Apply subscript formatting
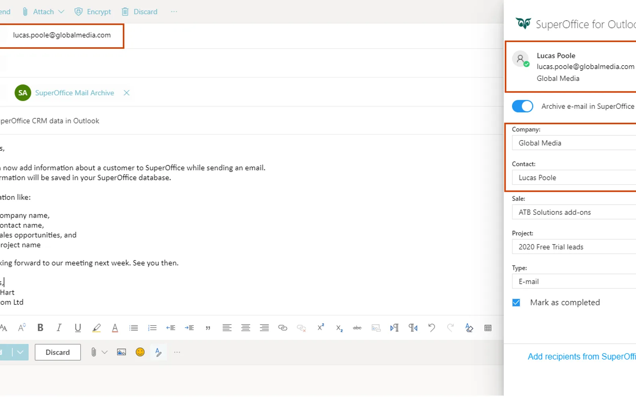This screenshot has height=397, width=636. point(339,328)
